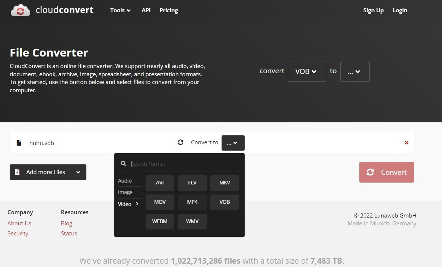Expand the Add more Files arrow

pyautogui.click(x=78, y=172)
